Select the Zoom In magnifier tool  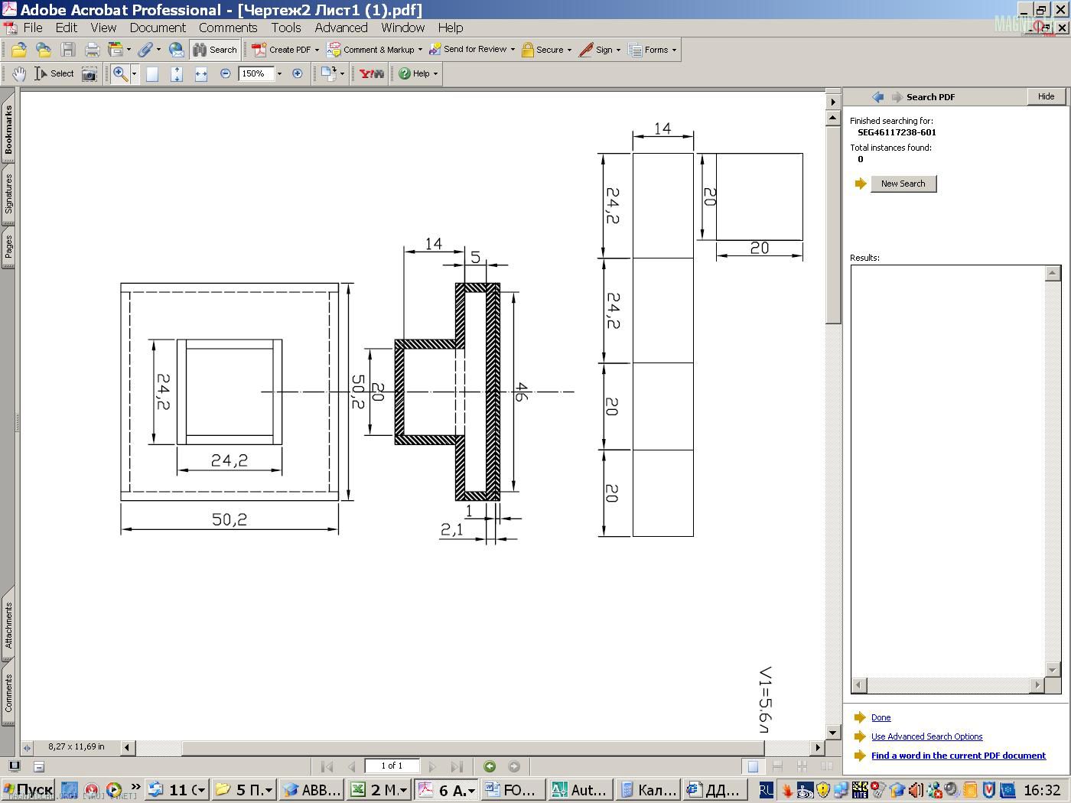(120, 74)
